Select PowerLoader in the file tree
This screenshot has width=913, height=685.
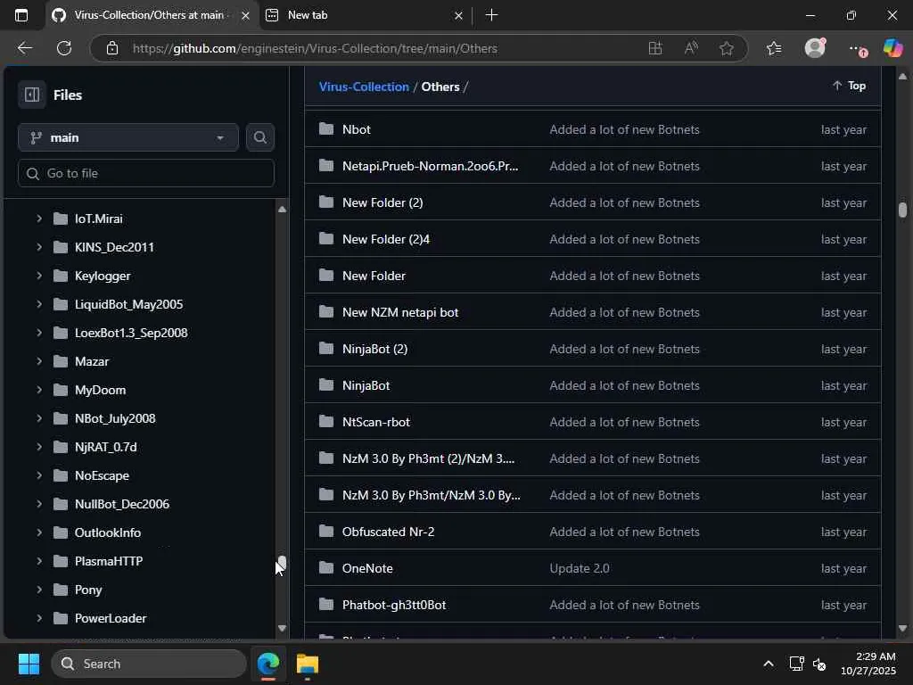pos(111,618)
